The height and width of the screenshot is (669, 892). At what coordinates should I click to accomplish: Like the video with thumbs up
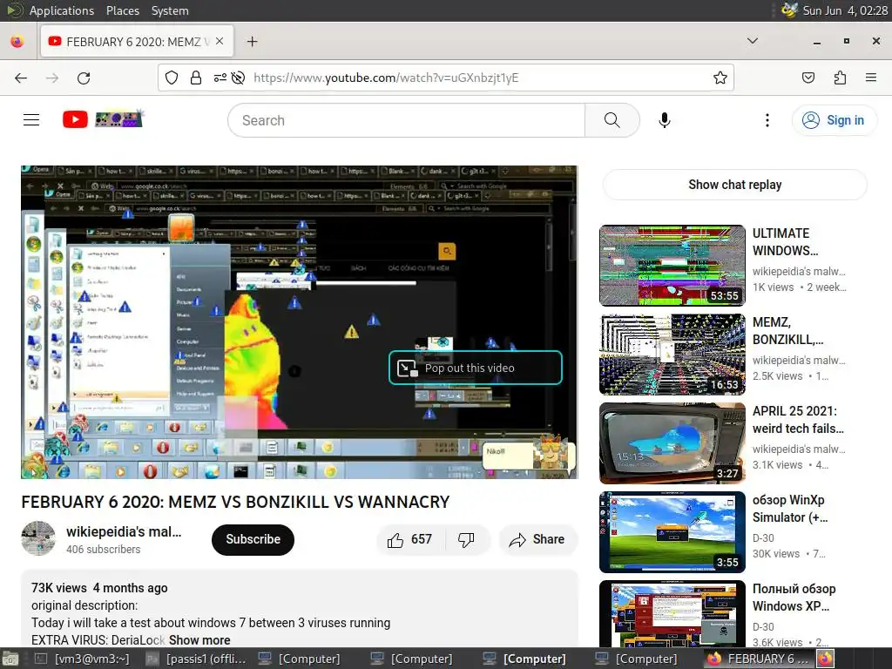409,539
